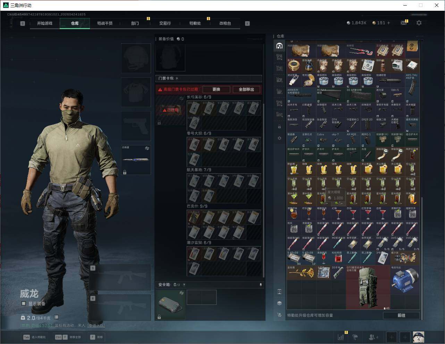445x344 pixels.
Task: Click the stacked layers icon in warehouse sidebar
Action: pos(279,303)
